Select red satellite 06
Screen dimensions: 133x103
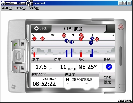[97, 39]
